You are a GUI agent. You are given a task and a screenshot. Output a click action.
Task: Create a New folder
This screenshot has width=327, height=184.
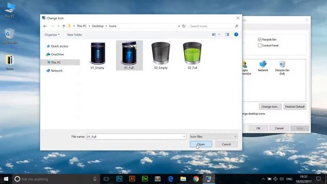tap(75, 35)
